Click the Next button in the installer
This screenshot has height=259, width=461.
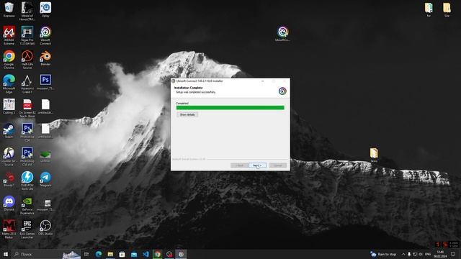257,165
